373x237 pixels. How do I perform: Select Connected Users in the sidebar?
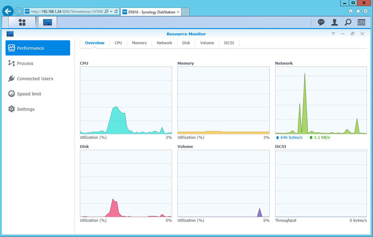[35, 79]
